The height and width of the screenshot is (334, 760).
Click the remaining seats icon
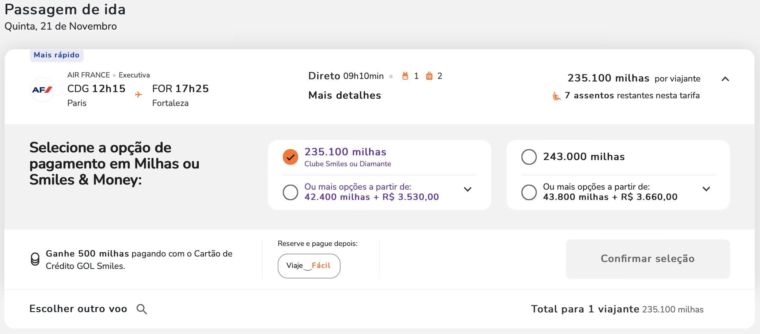pyautogui.click(x=556, y=96)
